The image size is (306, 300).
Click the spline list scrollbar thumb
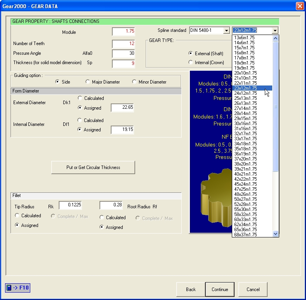[275, 106]
